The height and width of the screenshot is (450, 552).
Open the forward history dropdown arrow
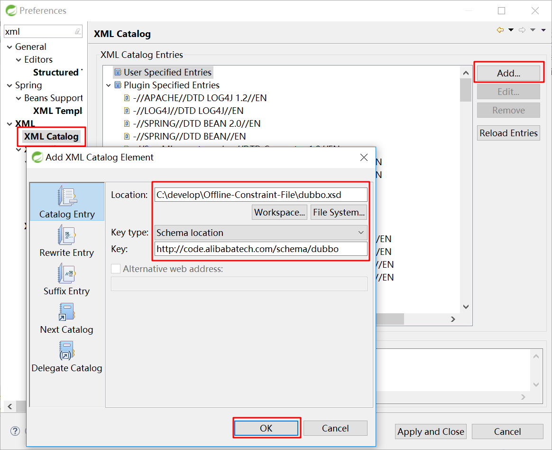coord(533,30)
